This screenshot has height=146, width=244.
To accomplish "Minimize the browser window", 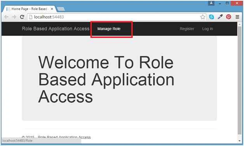I will tap(220, 3).
